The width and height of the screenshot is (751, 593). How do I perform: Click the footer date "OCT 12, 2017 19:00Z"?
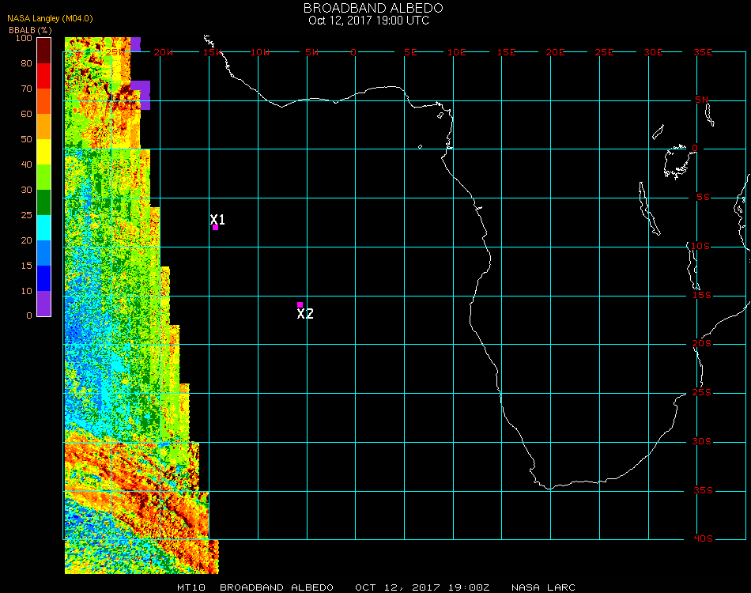422,587
